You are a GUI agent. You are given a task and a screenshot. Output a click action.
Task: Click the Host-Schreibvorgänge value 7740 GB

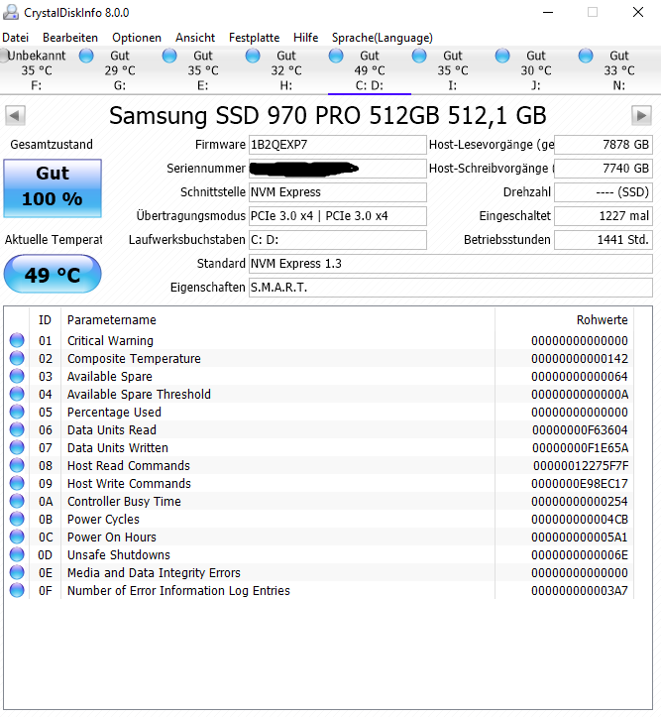pos(603,169)
